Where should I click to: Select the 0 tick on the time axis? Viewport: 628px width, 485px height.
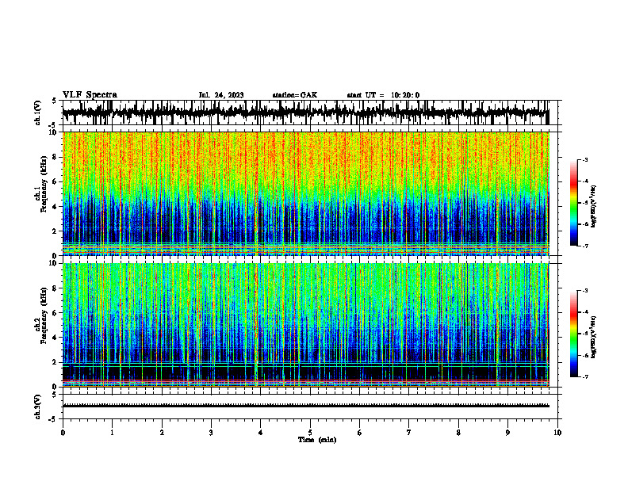[x=63, y=433]
